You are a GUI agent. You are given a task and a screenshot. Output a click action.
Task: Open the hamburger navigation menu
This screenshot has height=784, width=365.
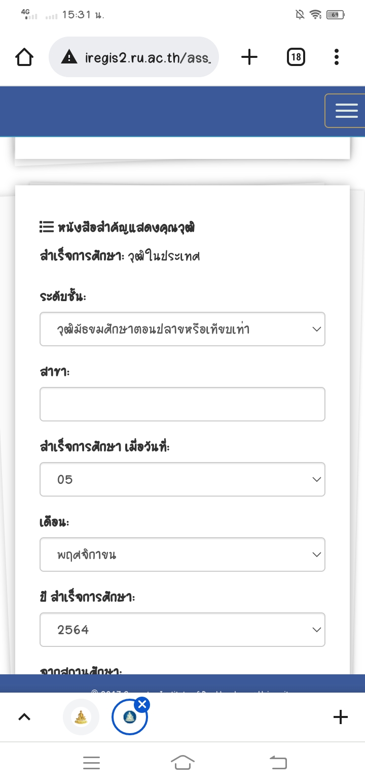click(346, 111)
